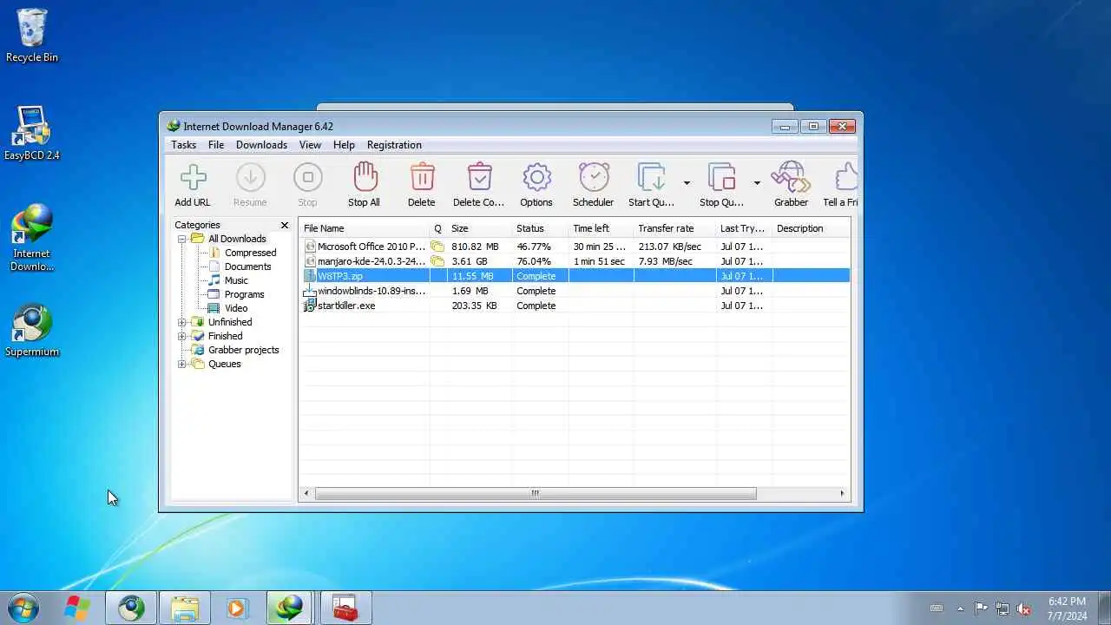Screen dimensions: 1111x625
Task: Click the red toolbox taskbar icon
Action: coord(345,607)
